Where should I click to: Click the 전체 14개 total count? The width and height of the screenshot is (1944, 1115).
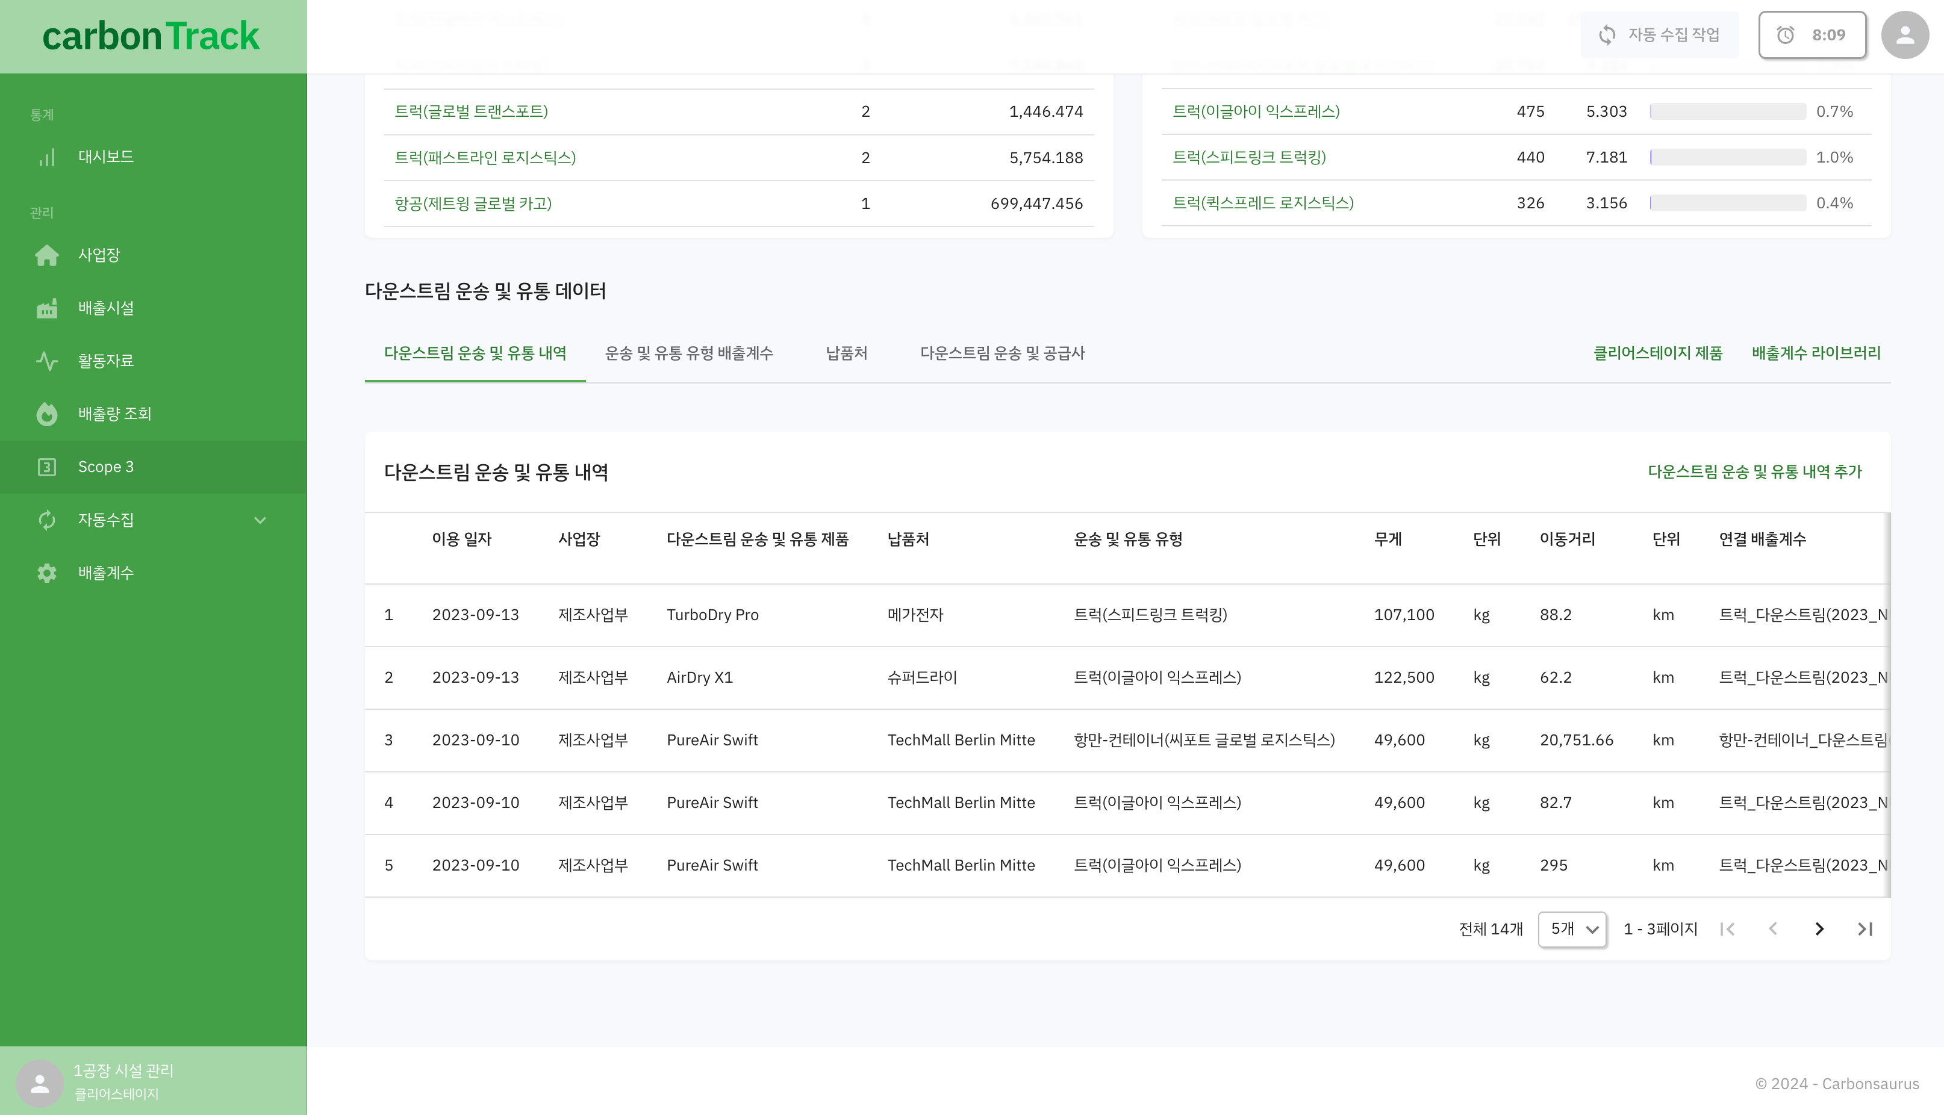click(1491, 929)
